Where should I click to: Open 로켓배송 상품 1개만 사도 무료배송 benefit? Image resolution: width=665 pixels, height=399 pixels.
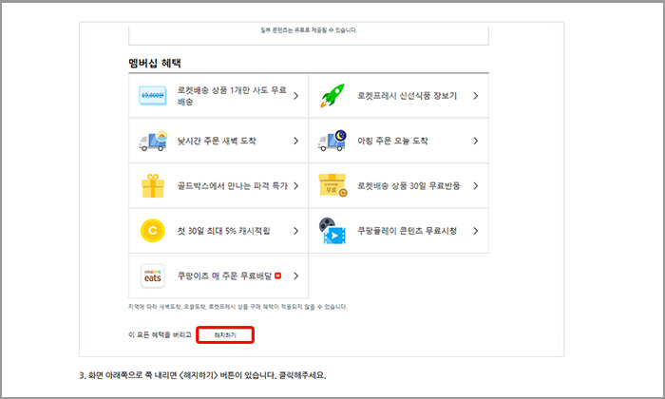click(x=218, y=96)
